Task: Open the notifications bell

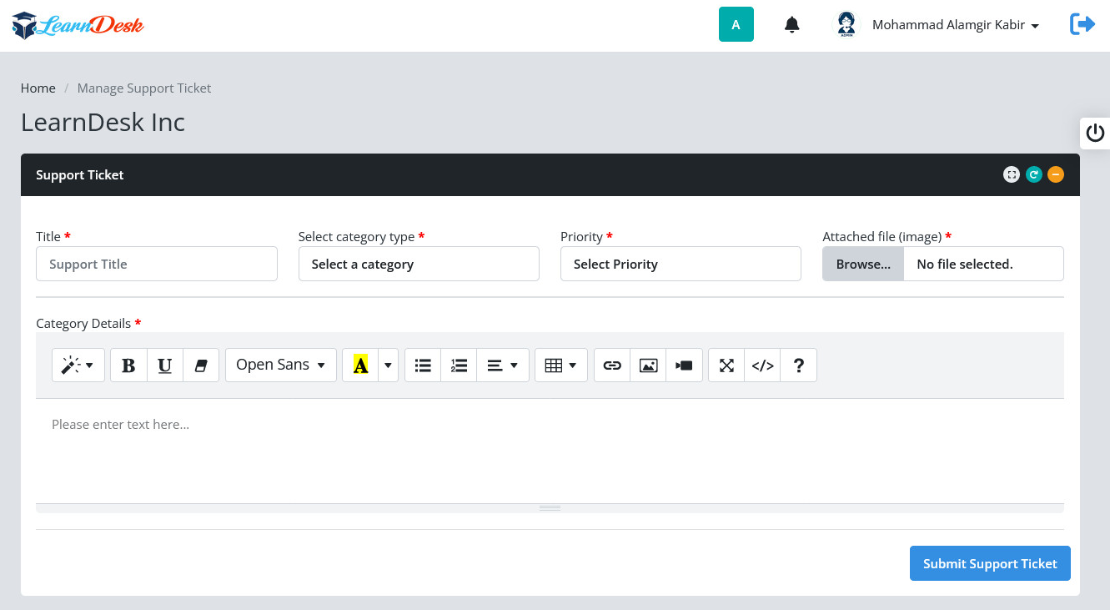Action: 792,25
